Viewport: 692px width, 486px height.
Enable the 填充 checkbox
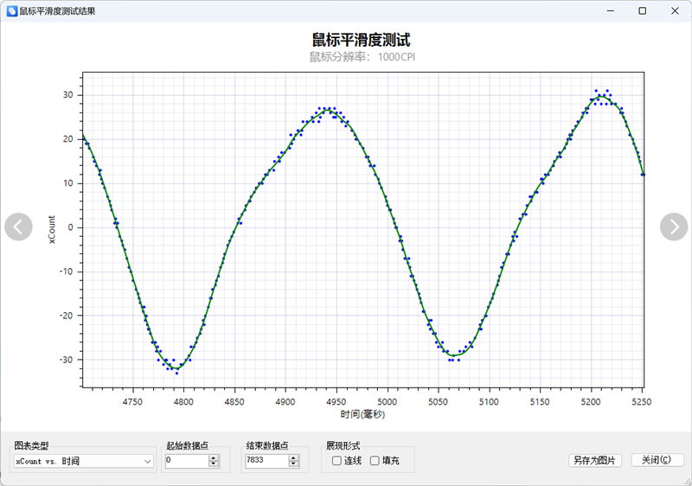[x=375, y=461]
